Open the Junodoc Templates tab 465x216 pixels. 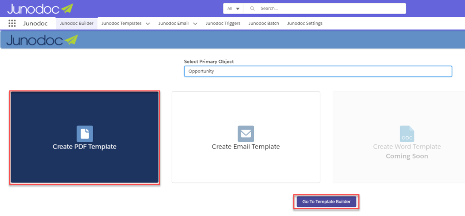121,24
